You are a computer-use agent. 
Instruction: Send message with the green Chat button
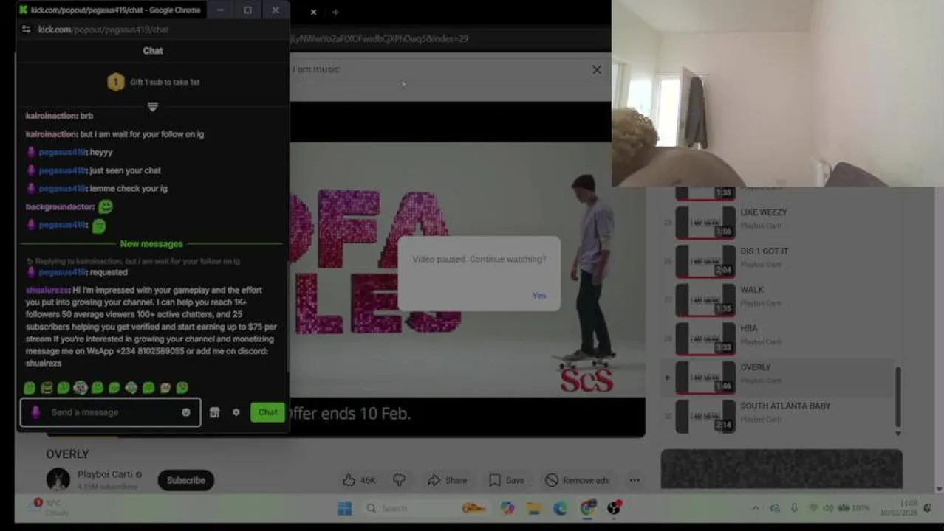[x=267, y=412]
